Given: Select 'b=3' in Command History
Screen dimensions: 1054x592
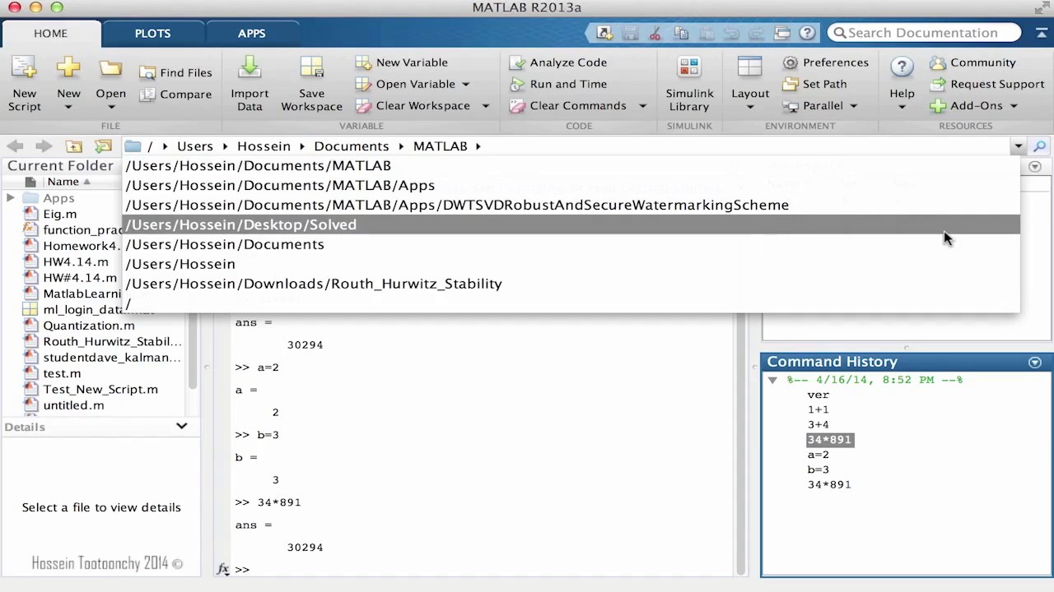Looking at the screenshot, I should (x=818, y=469).
